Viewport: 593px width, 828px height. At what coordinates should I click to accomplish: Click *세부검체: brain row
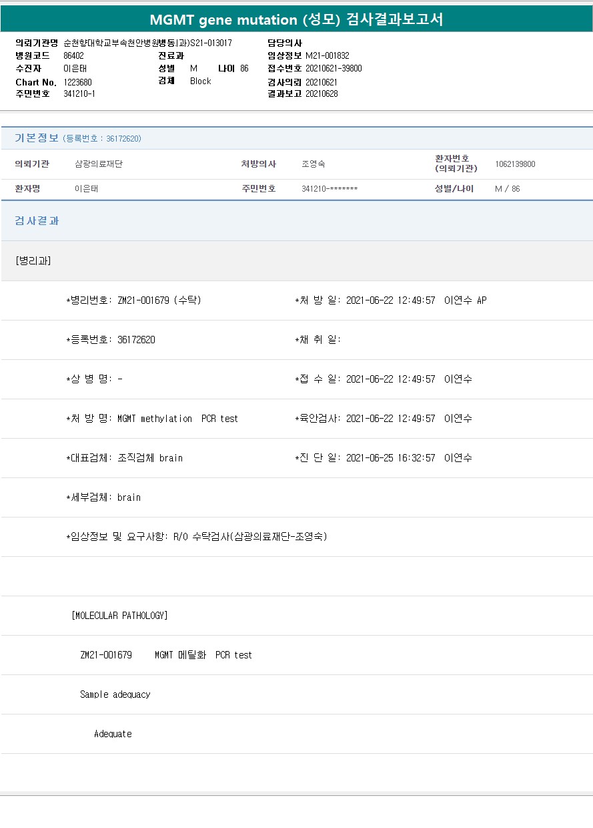point(103,497)
